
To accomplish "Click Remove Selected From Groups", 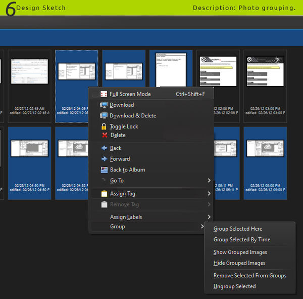I will pos(249,276).
